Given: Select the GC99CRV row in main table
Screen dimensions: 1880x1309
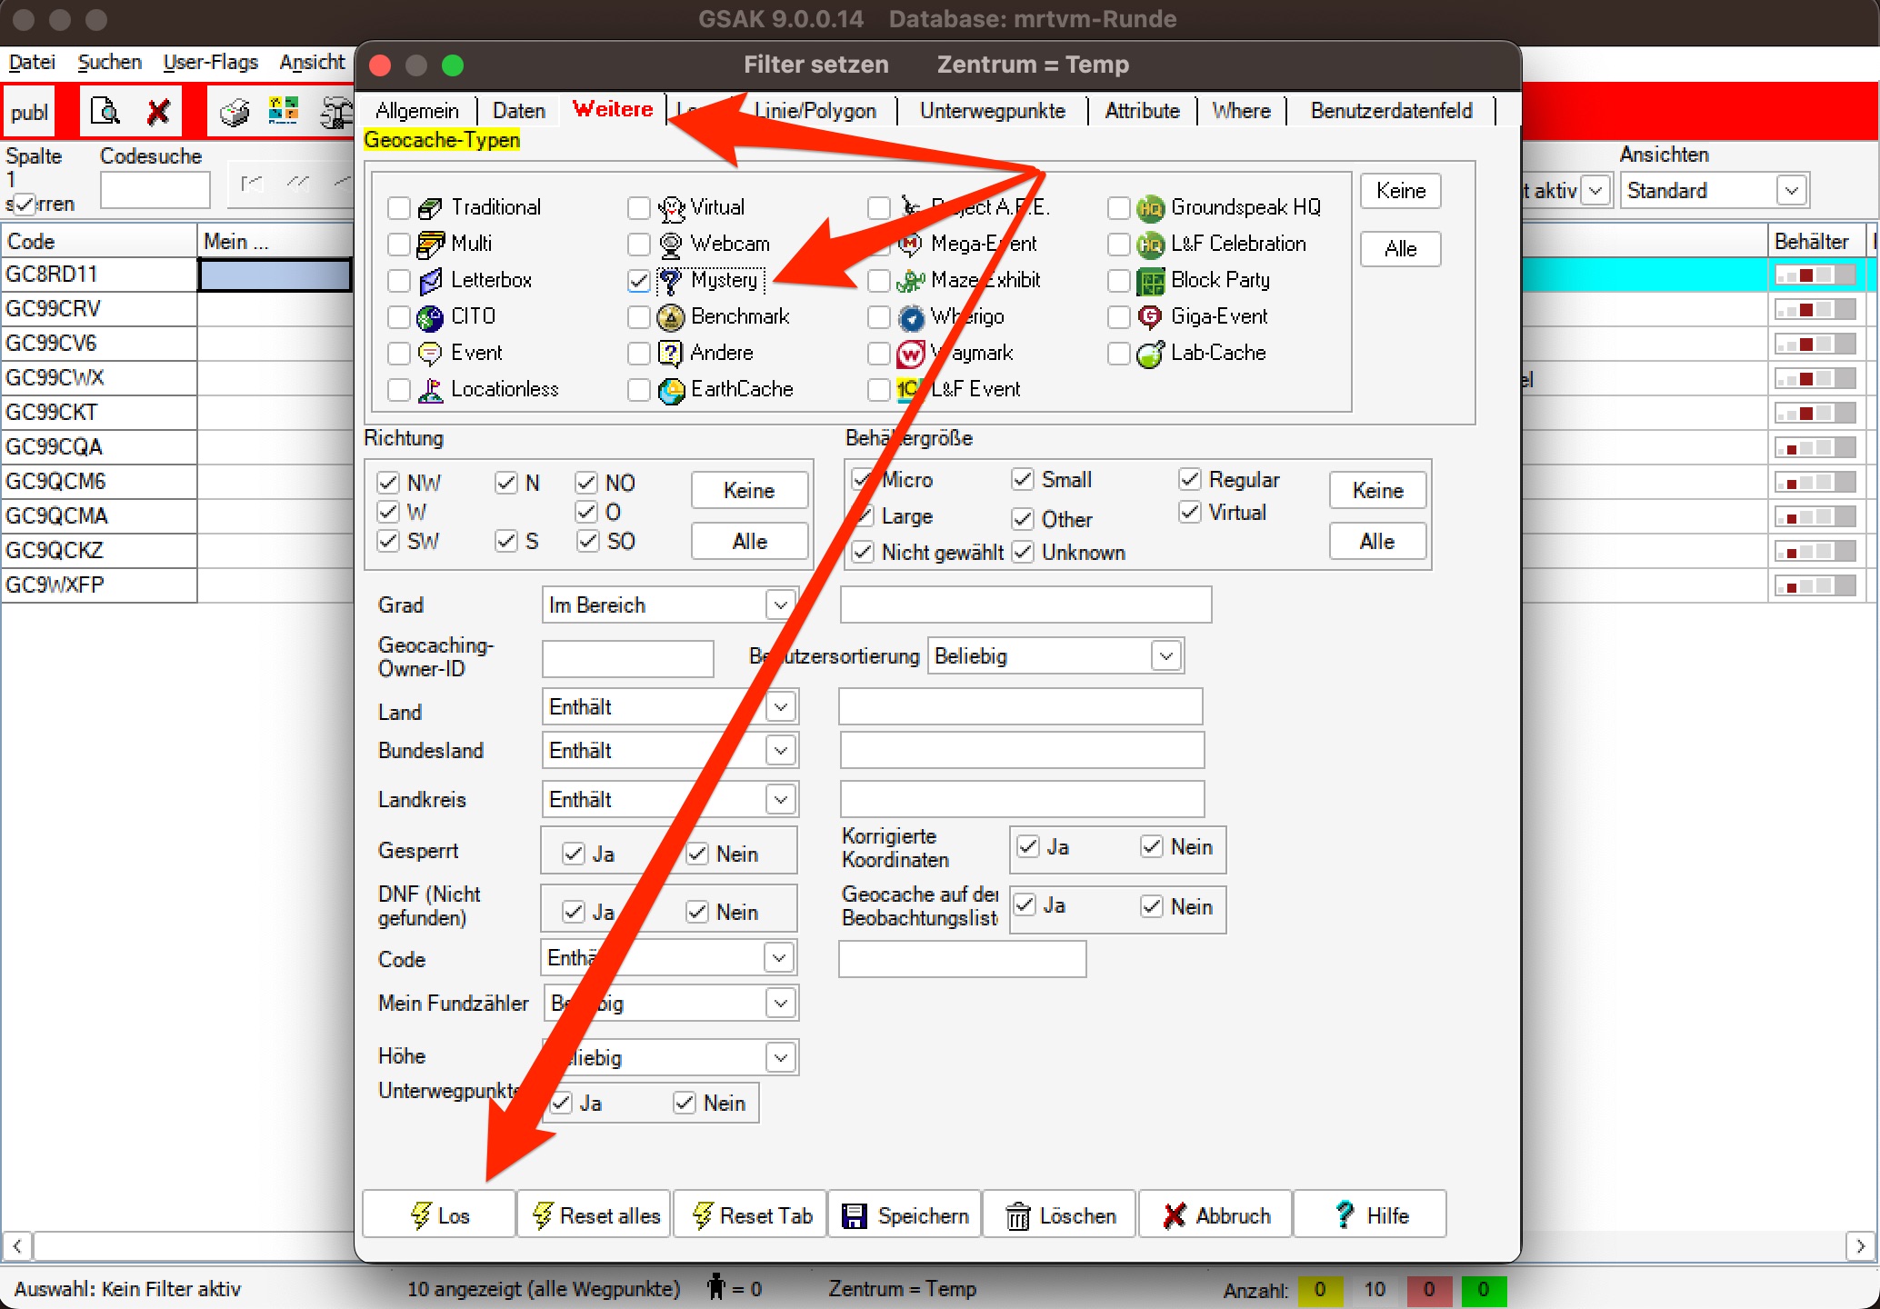Looking at the screenshot, I should [x=99, y=309].
